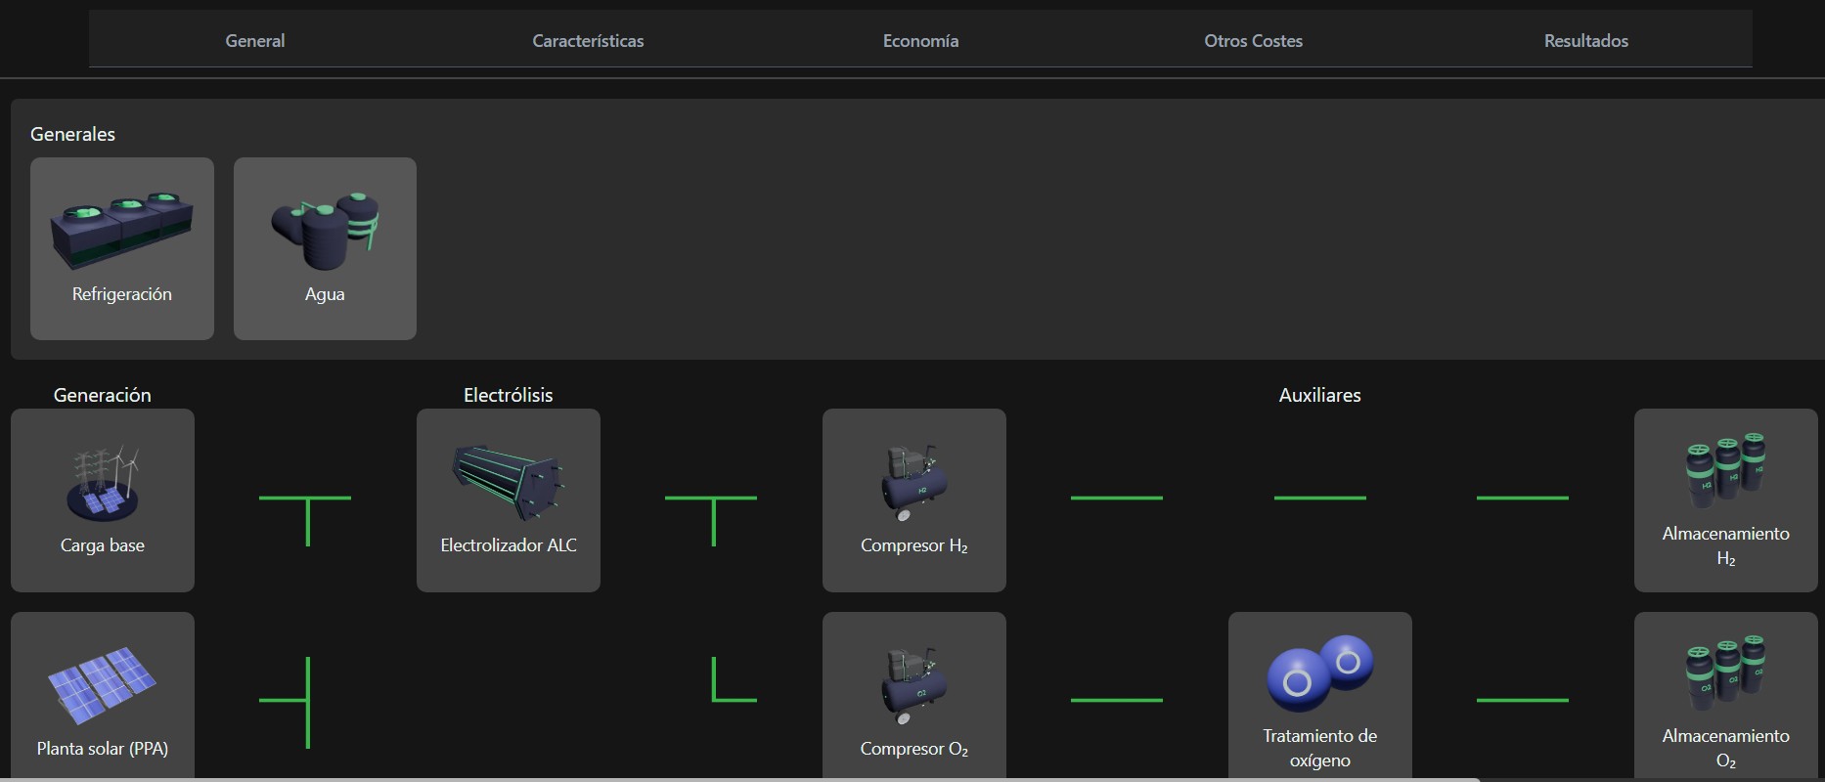Select the Planta solar (PPA) panel icon

click(x=102, y=684)
